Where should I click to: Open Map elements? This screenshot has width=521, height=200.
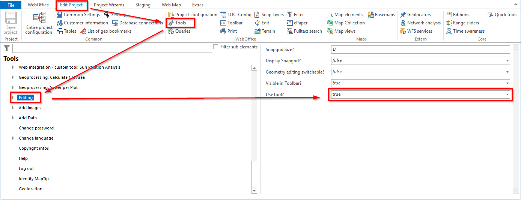tap(345, 15)
